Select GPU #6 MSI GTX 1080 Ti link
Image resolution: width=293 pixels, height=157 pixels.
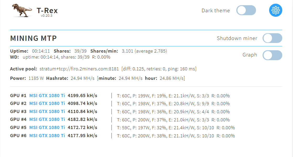[47, 136]
